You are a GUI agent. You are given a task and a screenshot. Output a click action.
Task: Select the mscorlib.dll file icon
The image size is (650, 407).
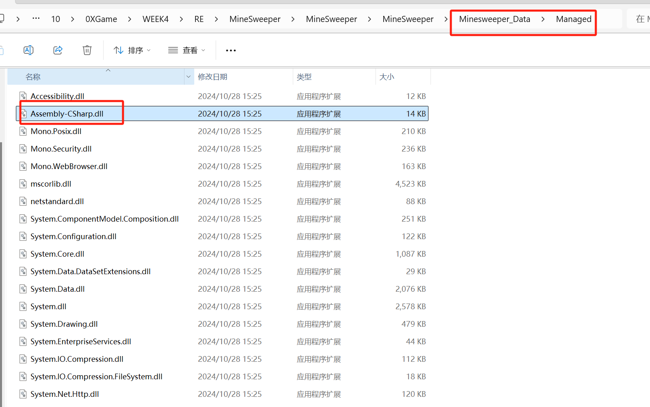click(x=24, y=184)
